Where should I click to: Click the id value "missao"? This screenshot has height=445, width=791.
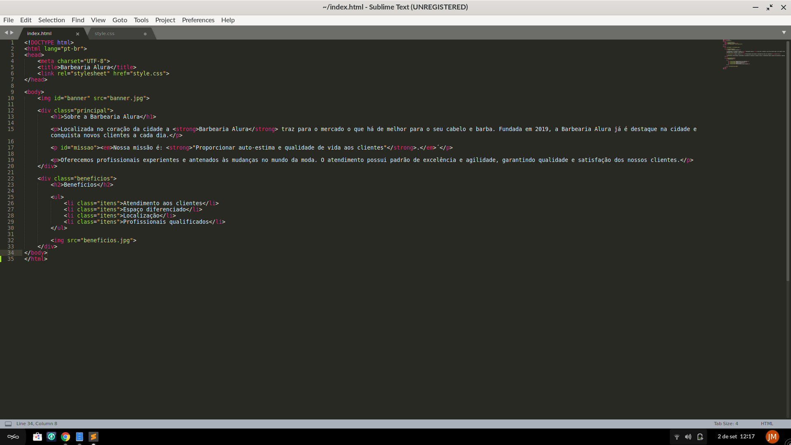pyautogui.click(x=84, y=148)
